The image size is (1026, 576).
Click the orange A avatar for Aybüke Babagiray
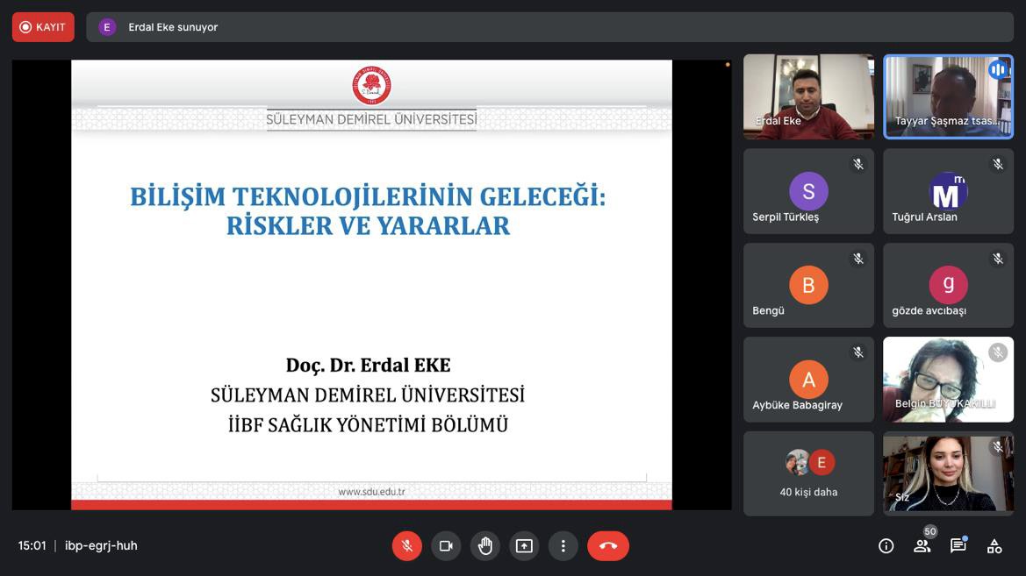point(808,380)
